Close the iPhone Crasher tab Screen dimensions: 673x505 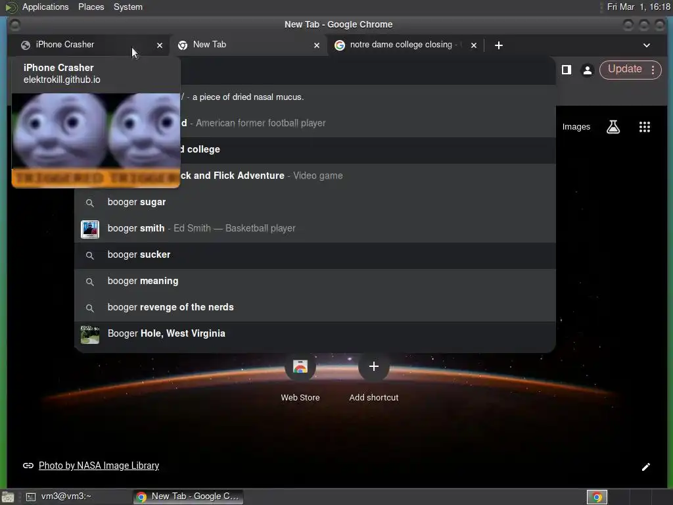[160, 45]
